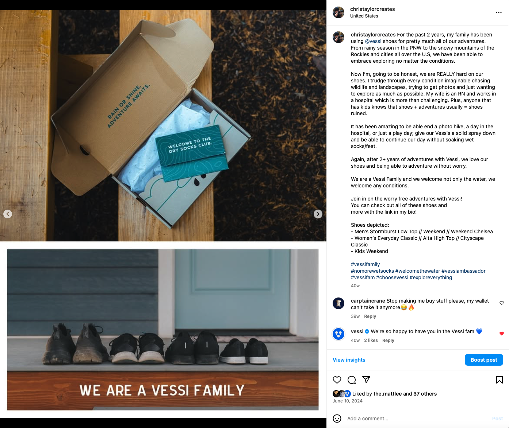This screenshot has height=428, width=509.
Task: Like carptaincrane's comment heart
Action: [x=502, y=303]
